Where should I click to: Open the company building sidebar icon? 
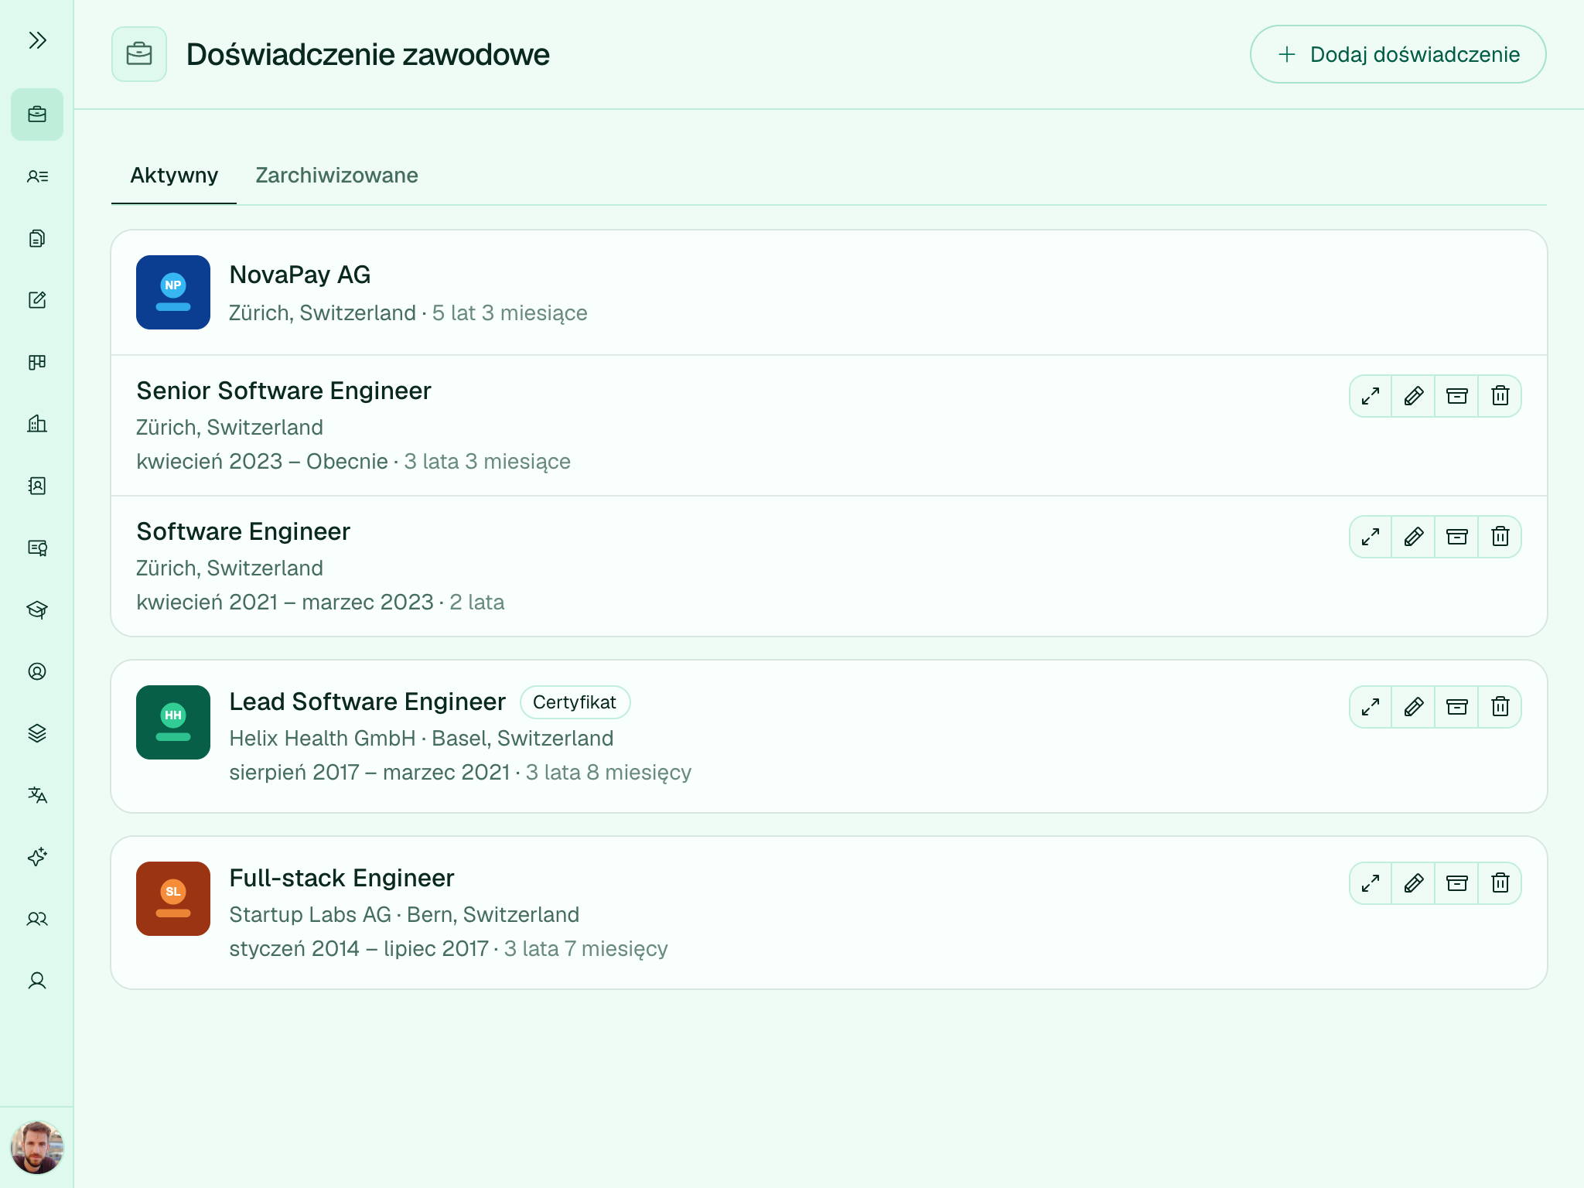tap(37, 424)
